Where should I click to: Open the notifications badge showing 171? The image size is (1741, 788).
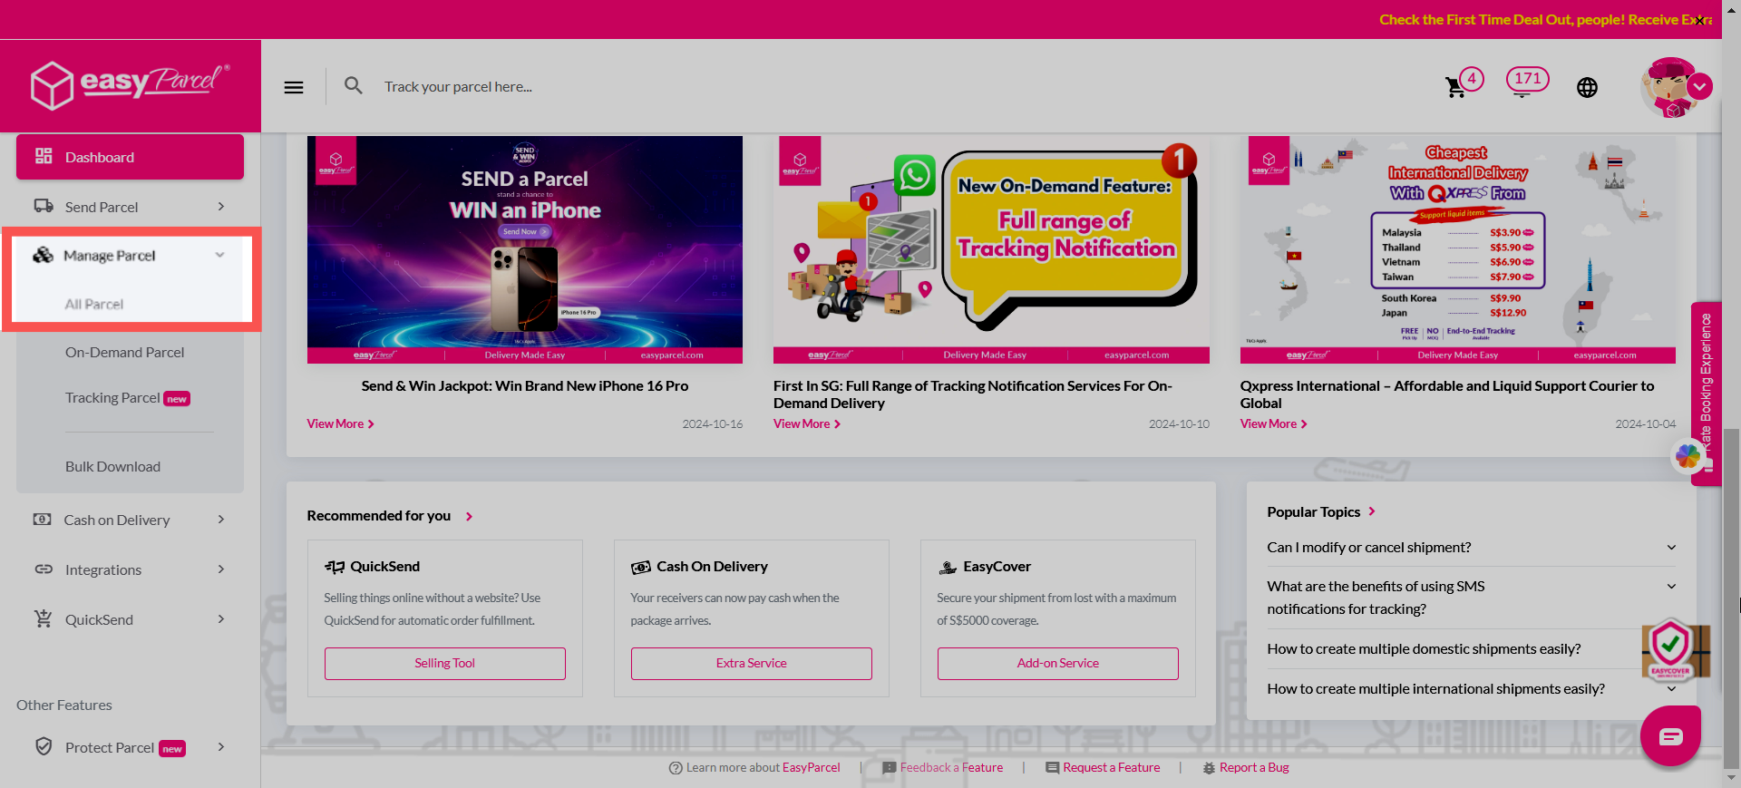coord(1527,79)
